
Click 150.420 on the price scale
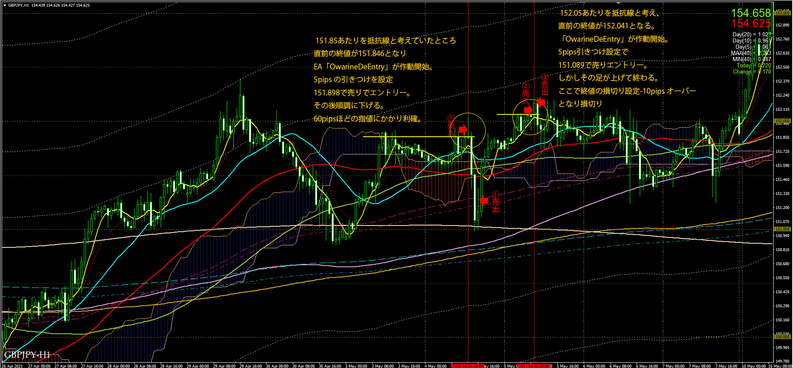tap(783, 292)
